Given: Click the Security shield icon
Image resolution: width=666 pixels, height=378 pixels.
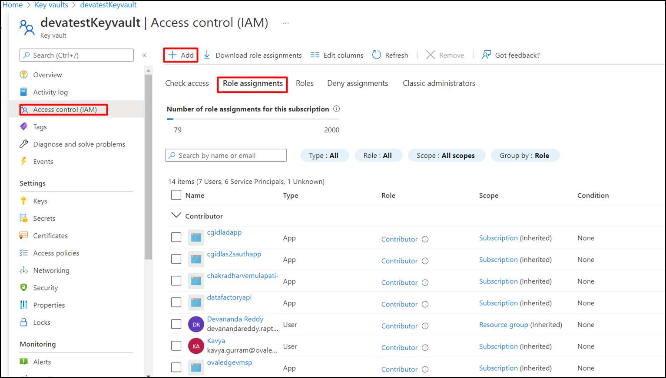Looking at the screenshot, I should 24,287.
